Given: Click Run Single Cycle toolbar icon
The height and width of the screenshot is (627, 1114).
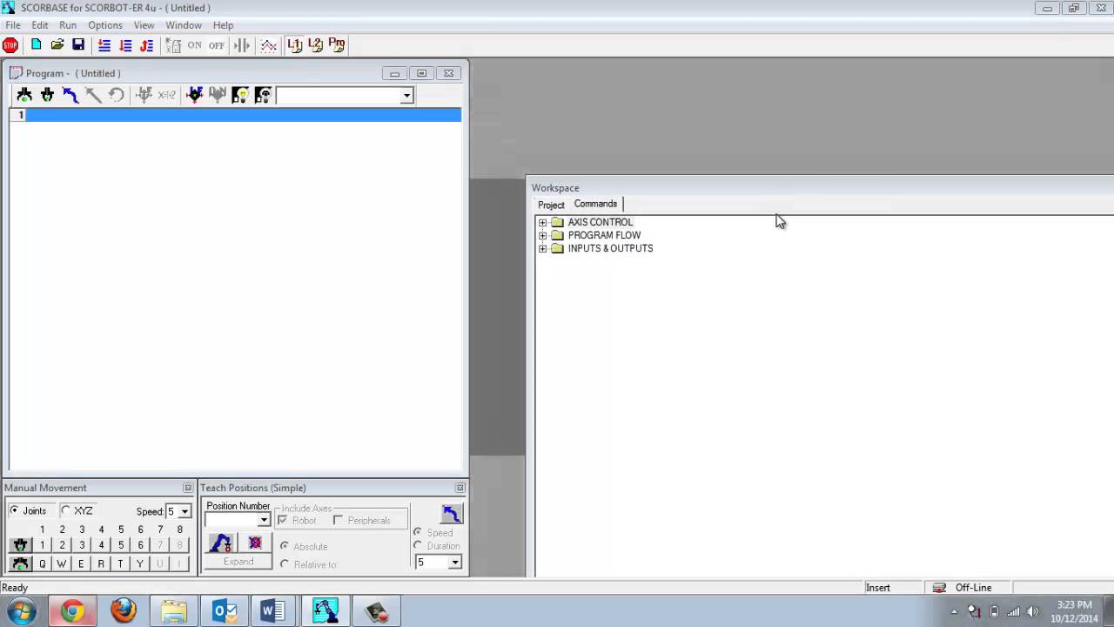Looking at the screenshot, I should pyautogui.click(x=125, y=45).
